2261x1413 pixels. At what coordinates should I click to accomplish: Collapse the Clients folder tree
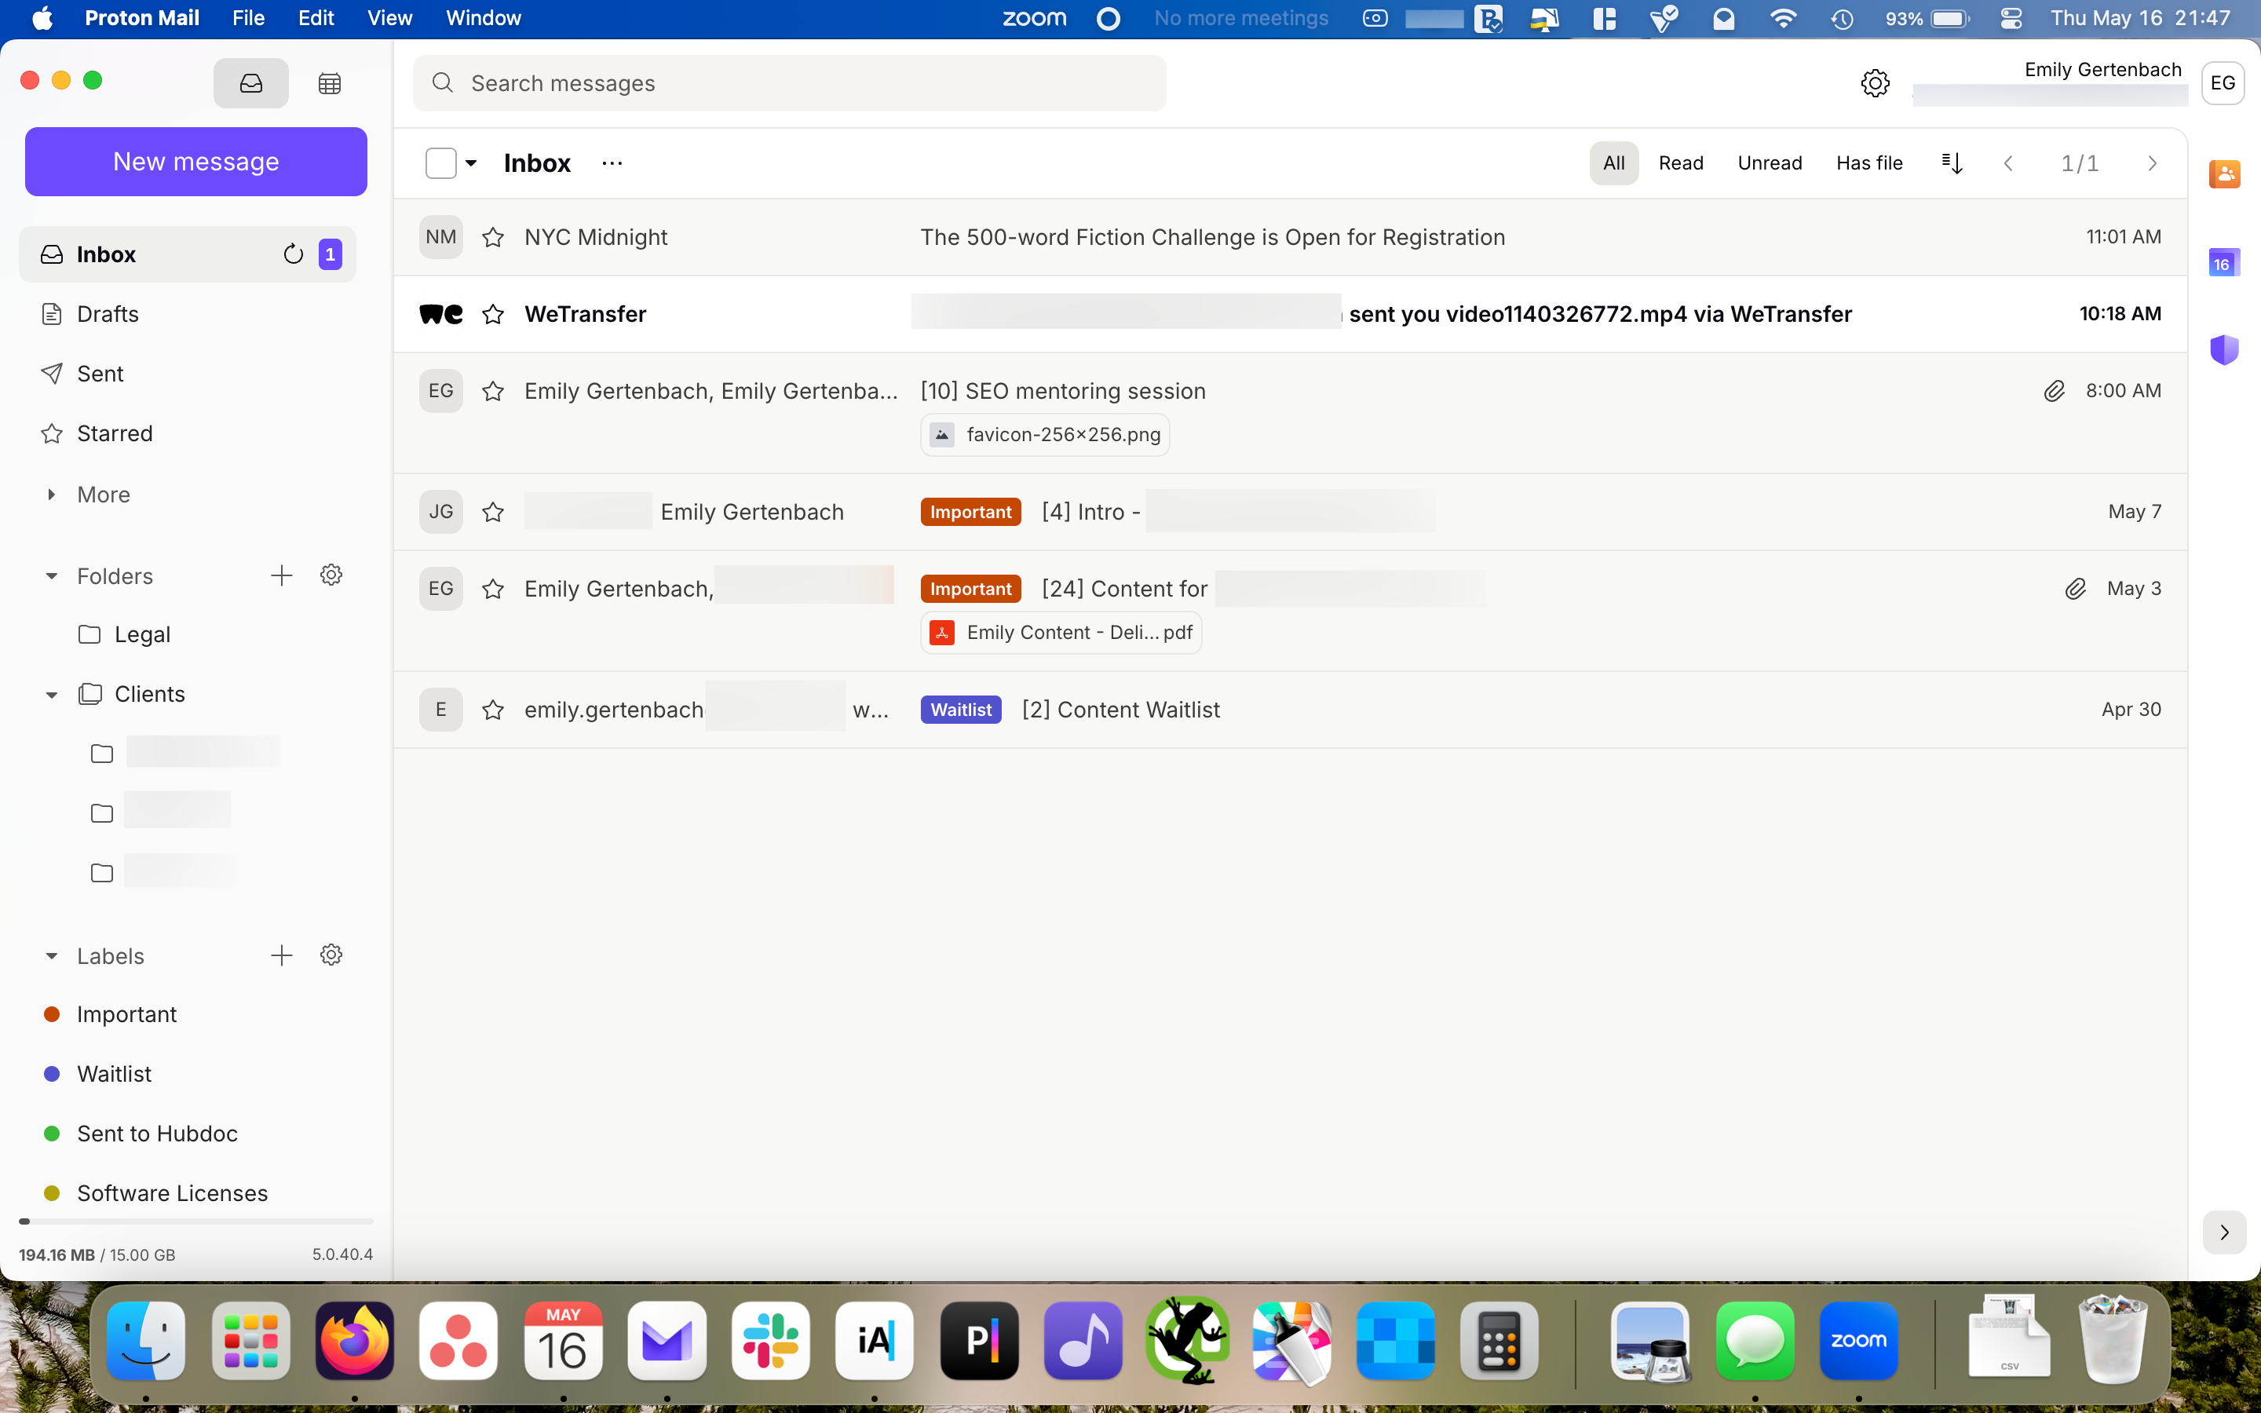pos(51,695)
